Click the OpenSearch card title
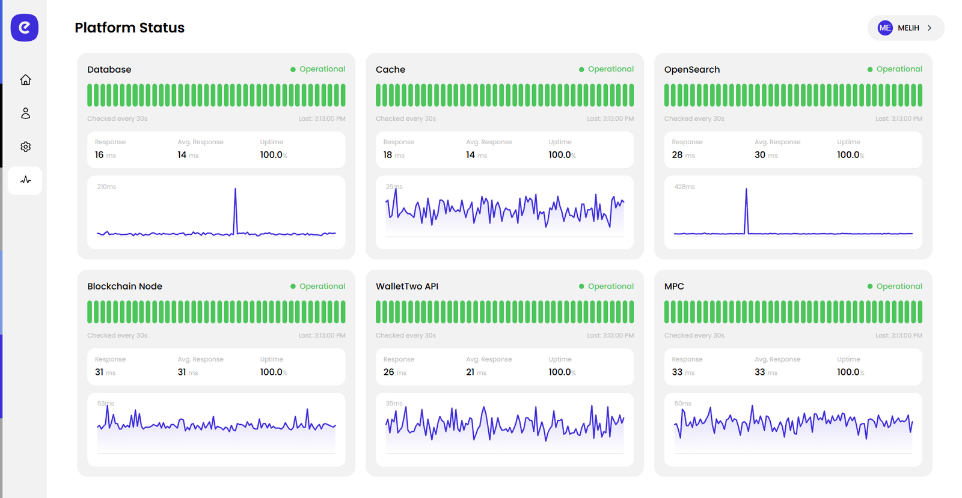Screen dimensions: 962x498 pos(691,70)
